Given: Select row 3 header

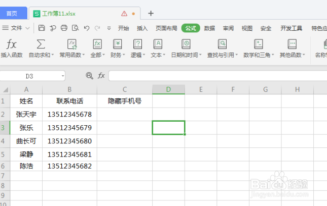Looking at the screenshot, I should pyautogui.click(x=5, y=128).
